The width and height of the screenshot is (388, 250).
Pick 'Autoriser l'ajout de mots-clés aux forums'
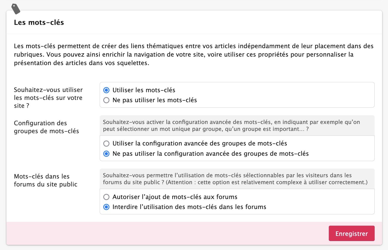tap(106, 197)
